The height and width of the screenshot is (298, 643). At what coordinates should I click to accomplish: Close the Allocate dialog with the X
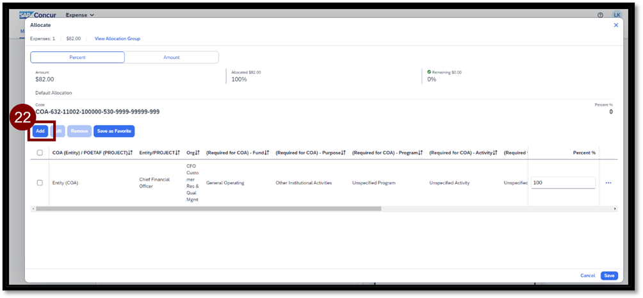(616, 25)
